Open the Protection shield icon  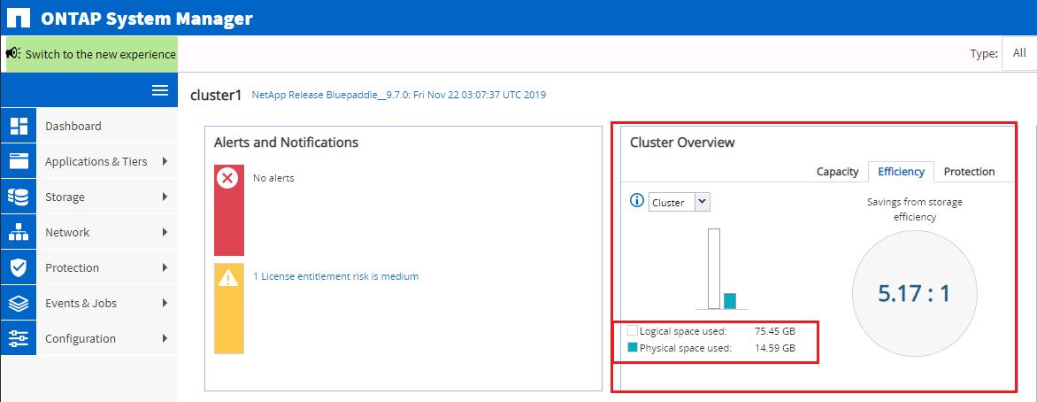pyautogui.click(x=19, y=267)
